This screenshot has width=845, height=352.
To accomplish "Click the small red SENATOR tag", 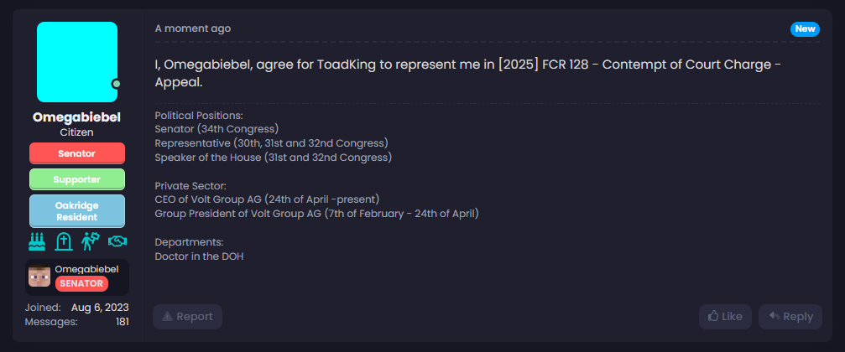I will pos(82,283).
